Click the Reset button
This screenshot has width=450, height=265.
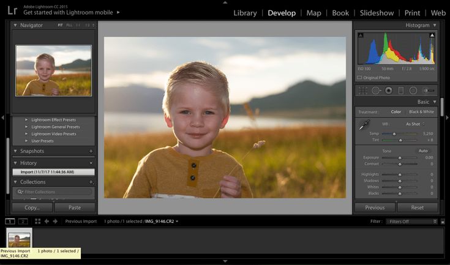point(418,207)
